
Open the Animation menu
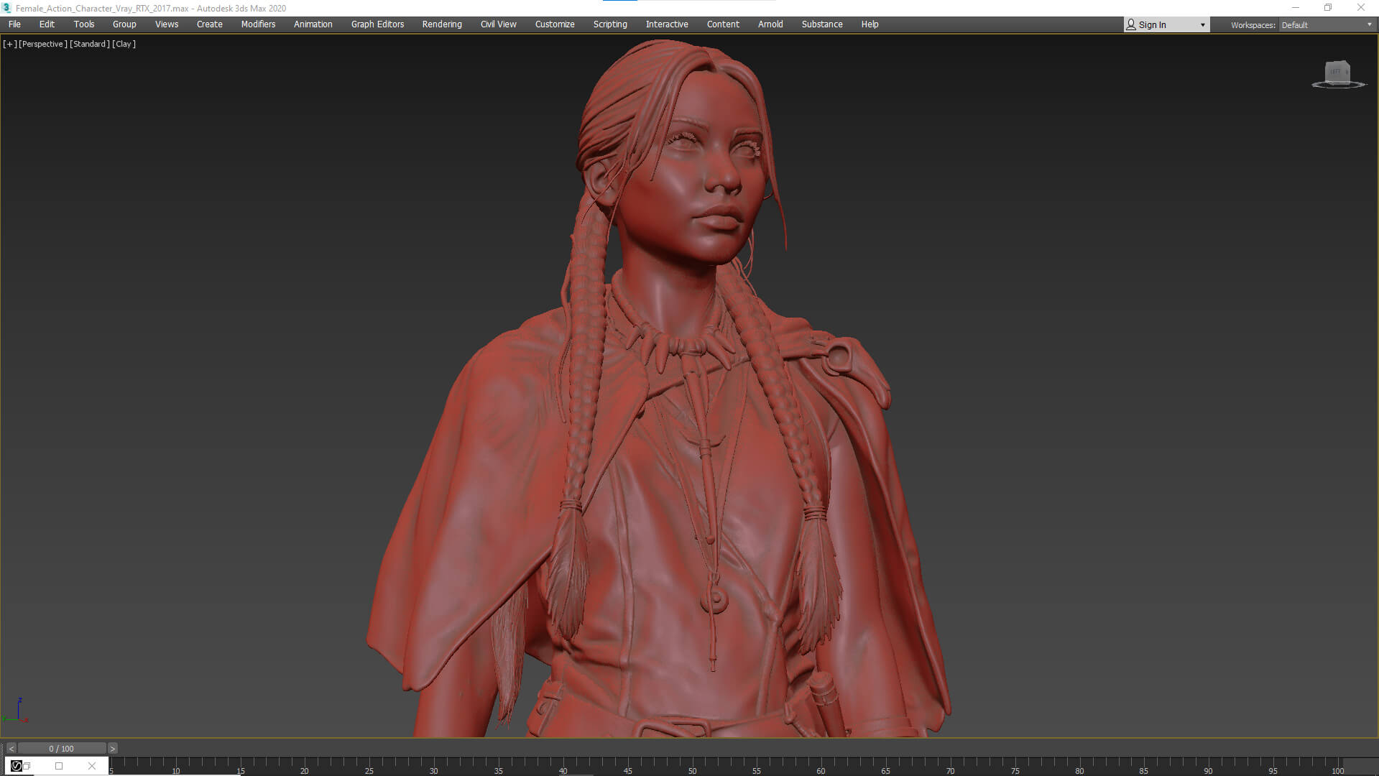click(313, 24)
